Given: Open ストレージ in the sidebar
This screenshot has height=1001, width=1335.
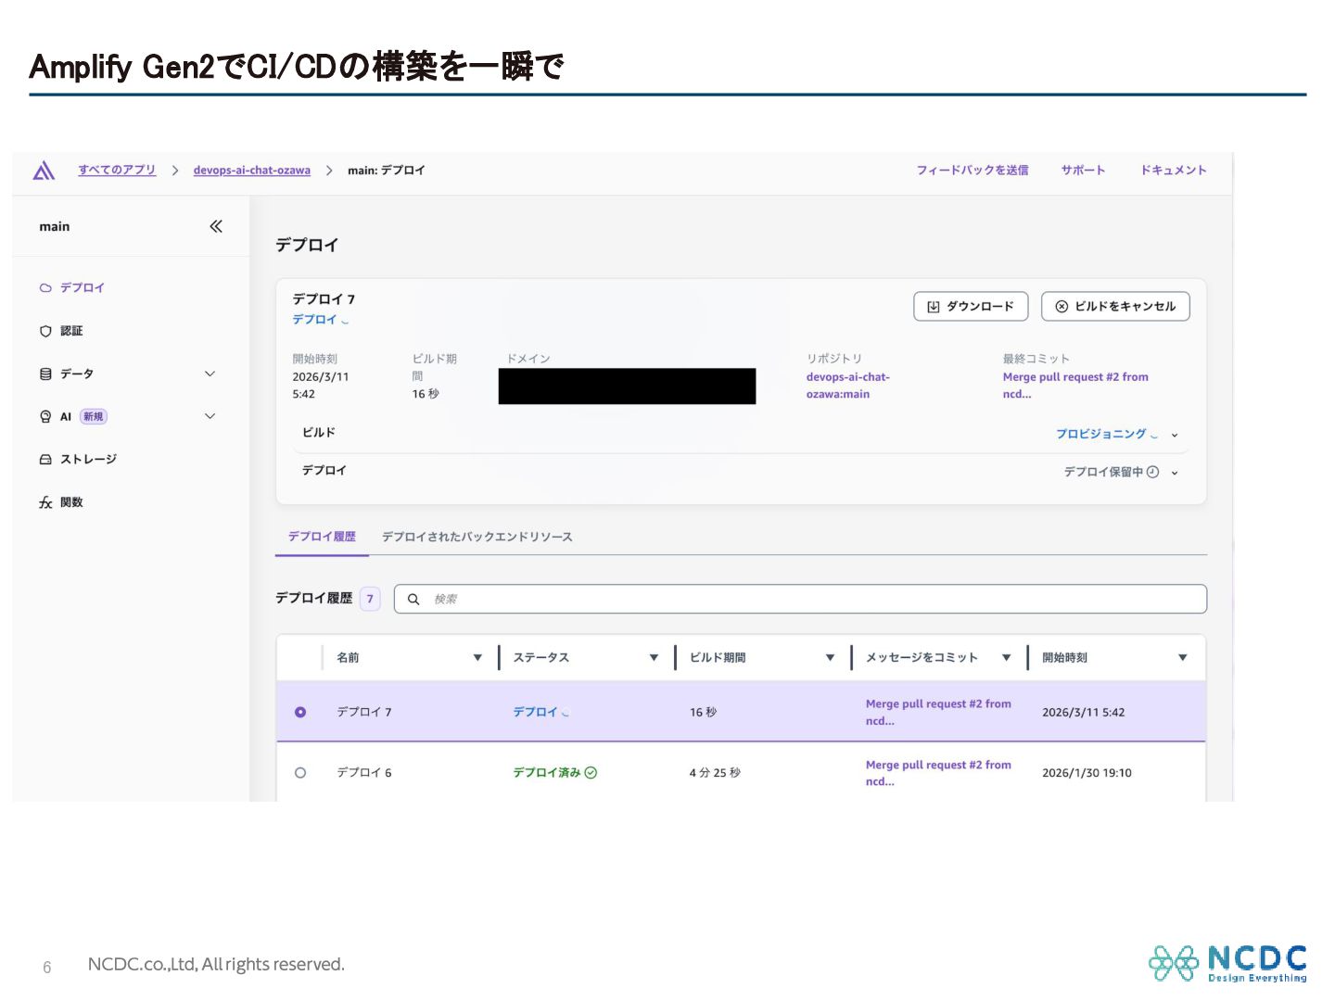Looking at the screenshot, I should 89,460.
